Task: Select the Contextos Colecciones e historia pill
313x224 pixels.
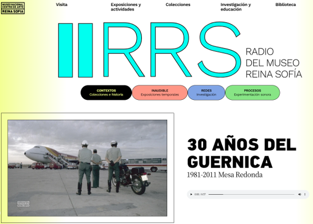Action: [x=106, y=93]
